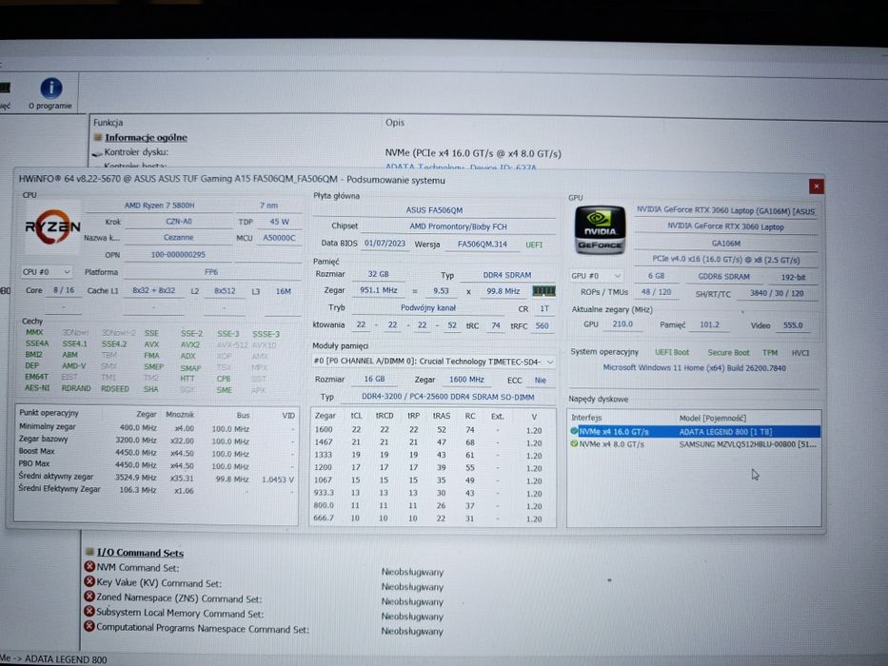Select the ADATA LEGEND 800 drive row
888x666 pixels.
point(696,432)
